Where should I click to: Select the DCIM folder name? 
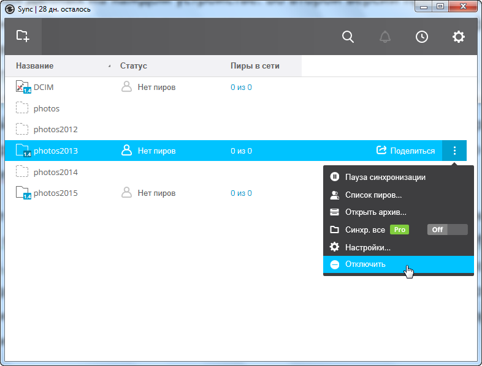(44, 87)
